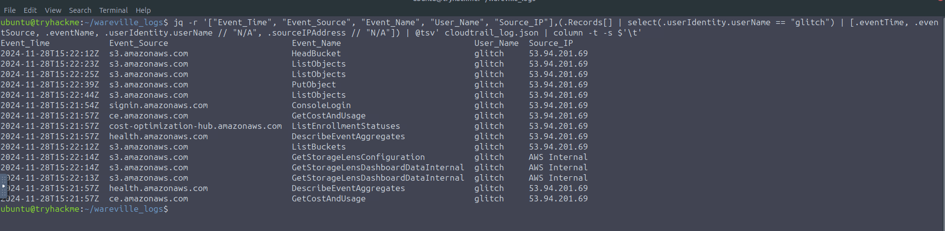Screen dimensions: 945x231
Task: Open the Search menu
Action: click(80, 10)
